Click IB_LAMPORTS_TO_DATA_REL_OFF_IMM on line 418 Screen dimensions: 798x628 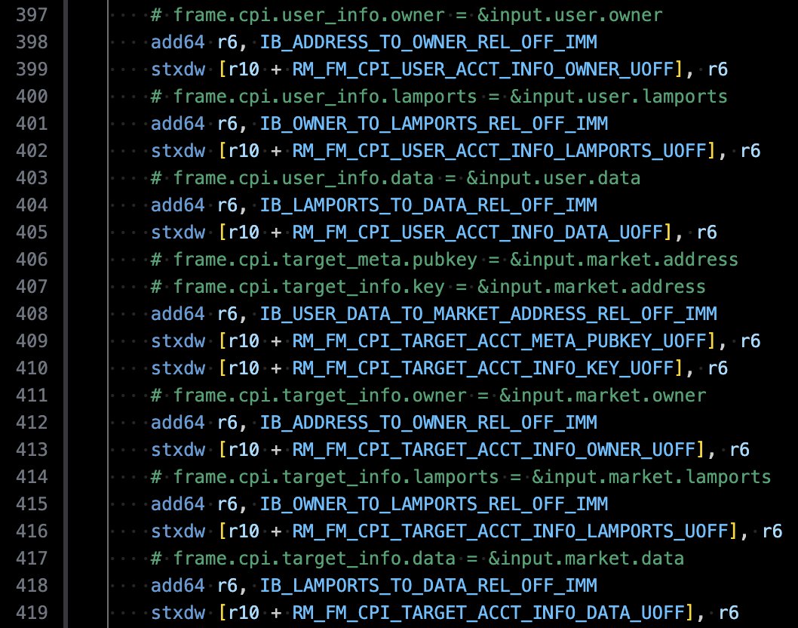(x=428, y=586)
